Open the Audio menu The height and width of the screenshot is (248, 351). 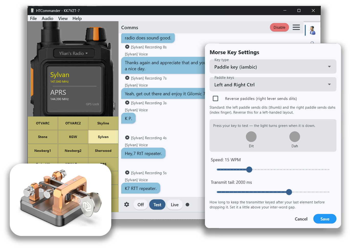(x=47, y=18)
